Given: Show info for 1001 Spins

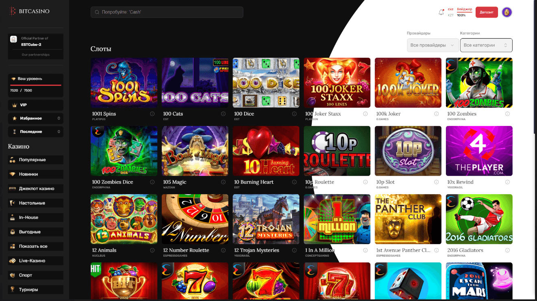Looking at the screenshot, I should pos(152,114).
